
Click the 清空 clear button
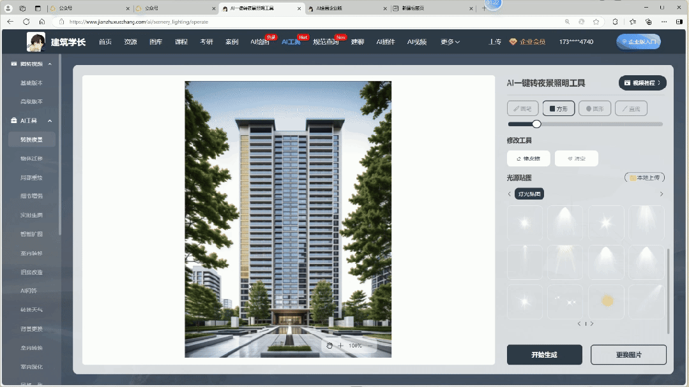point(576,158)
